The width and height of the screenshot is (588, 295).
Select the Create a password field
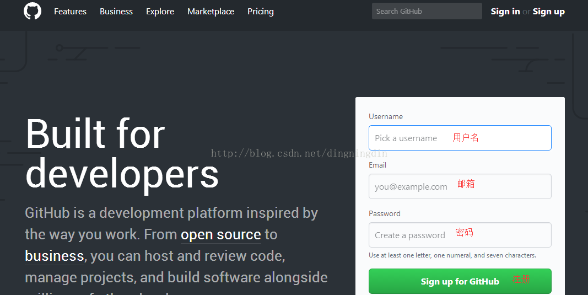[460, 235]
